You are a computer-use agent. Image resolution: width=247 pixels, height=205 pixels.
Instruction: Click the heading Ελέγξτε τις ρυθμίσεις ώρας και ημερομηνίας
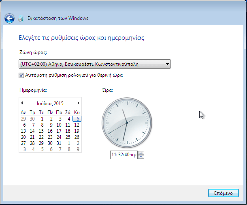[81, 38]
